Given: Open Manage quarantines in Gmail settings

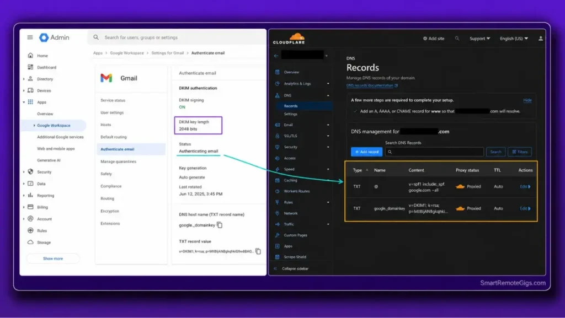Looking at the screenshot, I should [118, 161].
